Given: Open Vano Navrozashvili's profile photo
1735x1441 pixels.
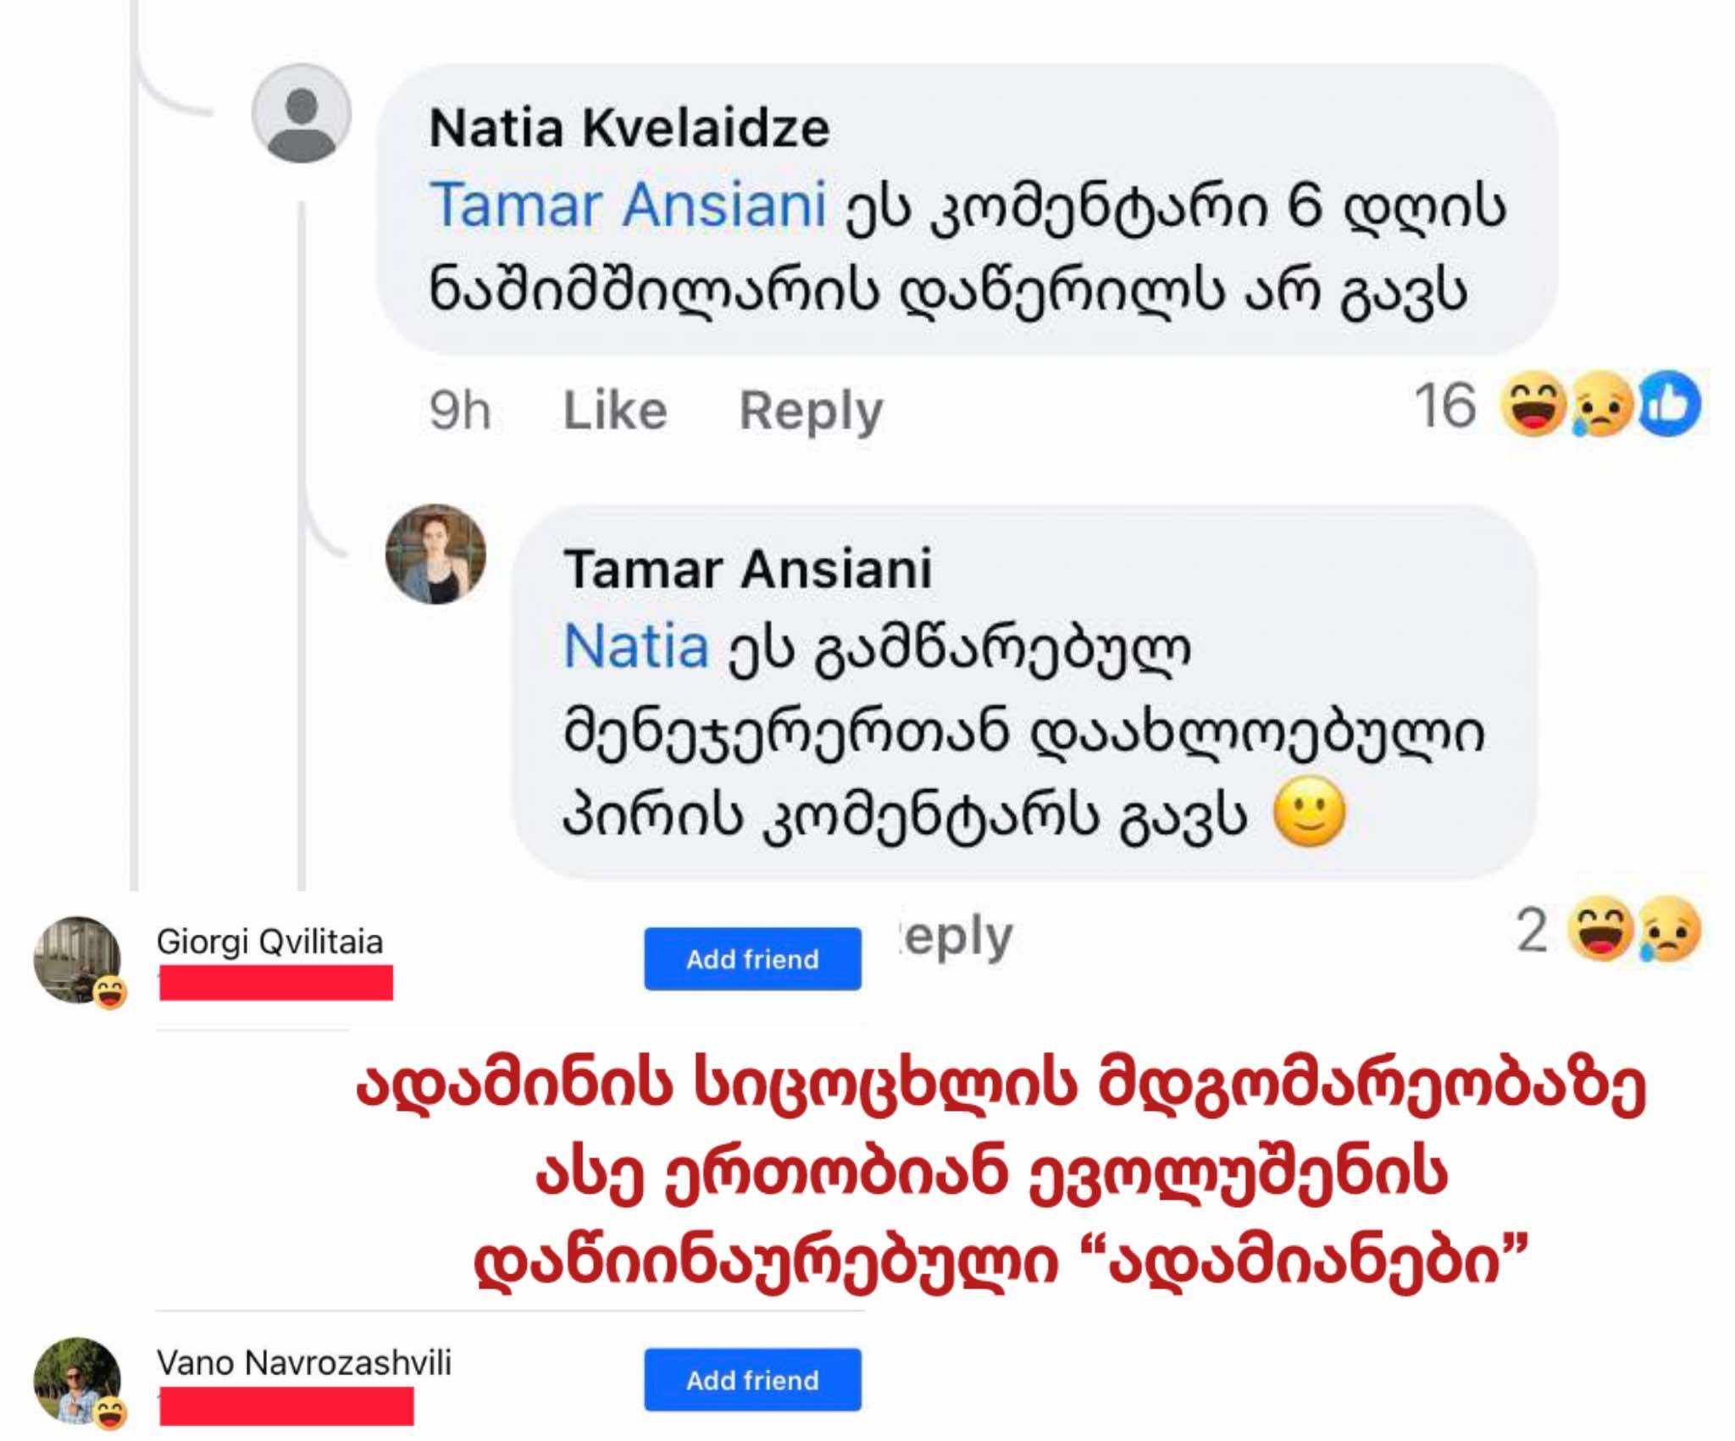Looking at the screenshot, I should point(77,1382).
